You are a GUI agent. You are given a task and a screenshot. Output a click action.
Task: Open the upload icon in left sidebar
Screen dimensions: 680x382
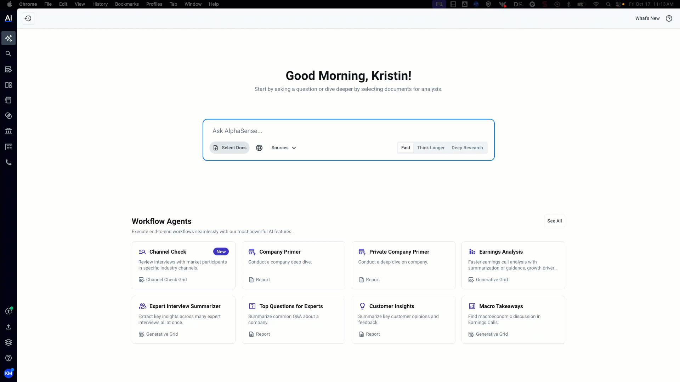[8, 327]
